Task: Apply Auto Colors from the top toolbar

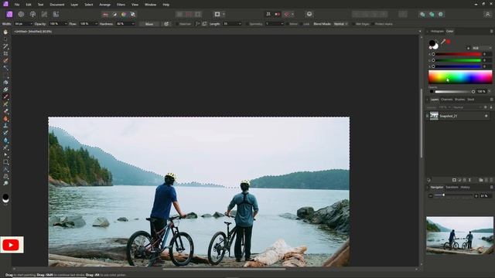Action: coord(124,14)
